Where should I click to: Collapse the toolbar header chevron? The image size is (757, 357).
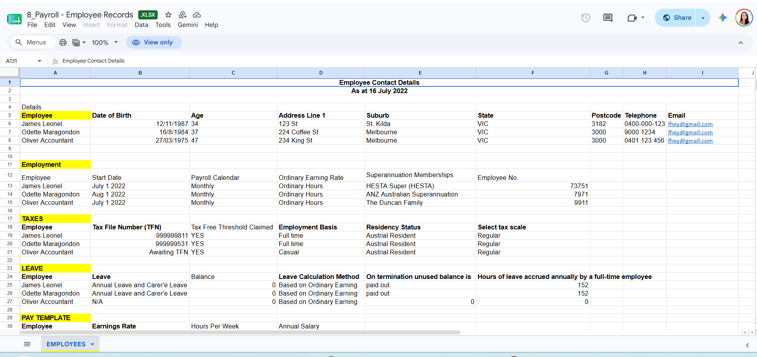(x=741, y=42)
